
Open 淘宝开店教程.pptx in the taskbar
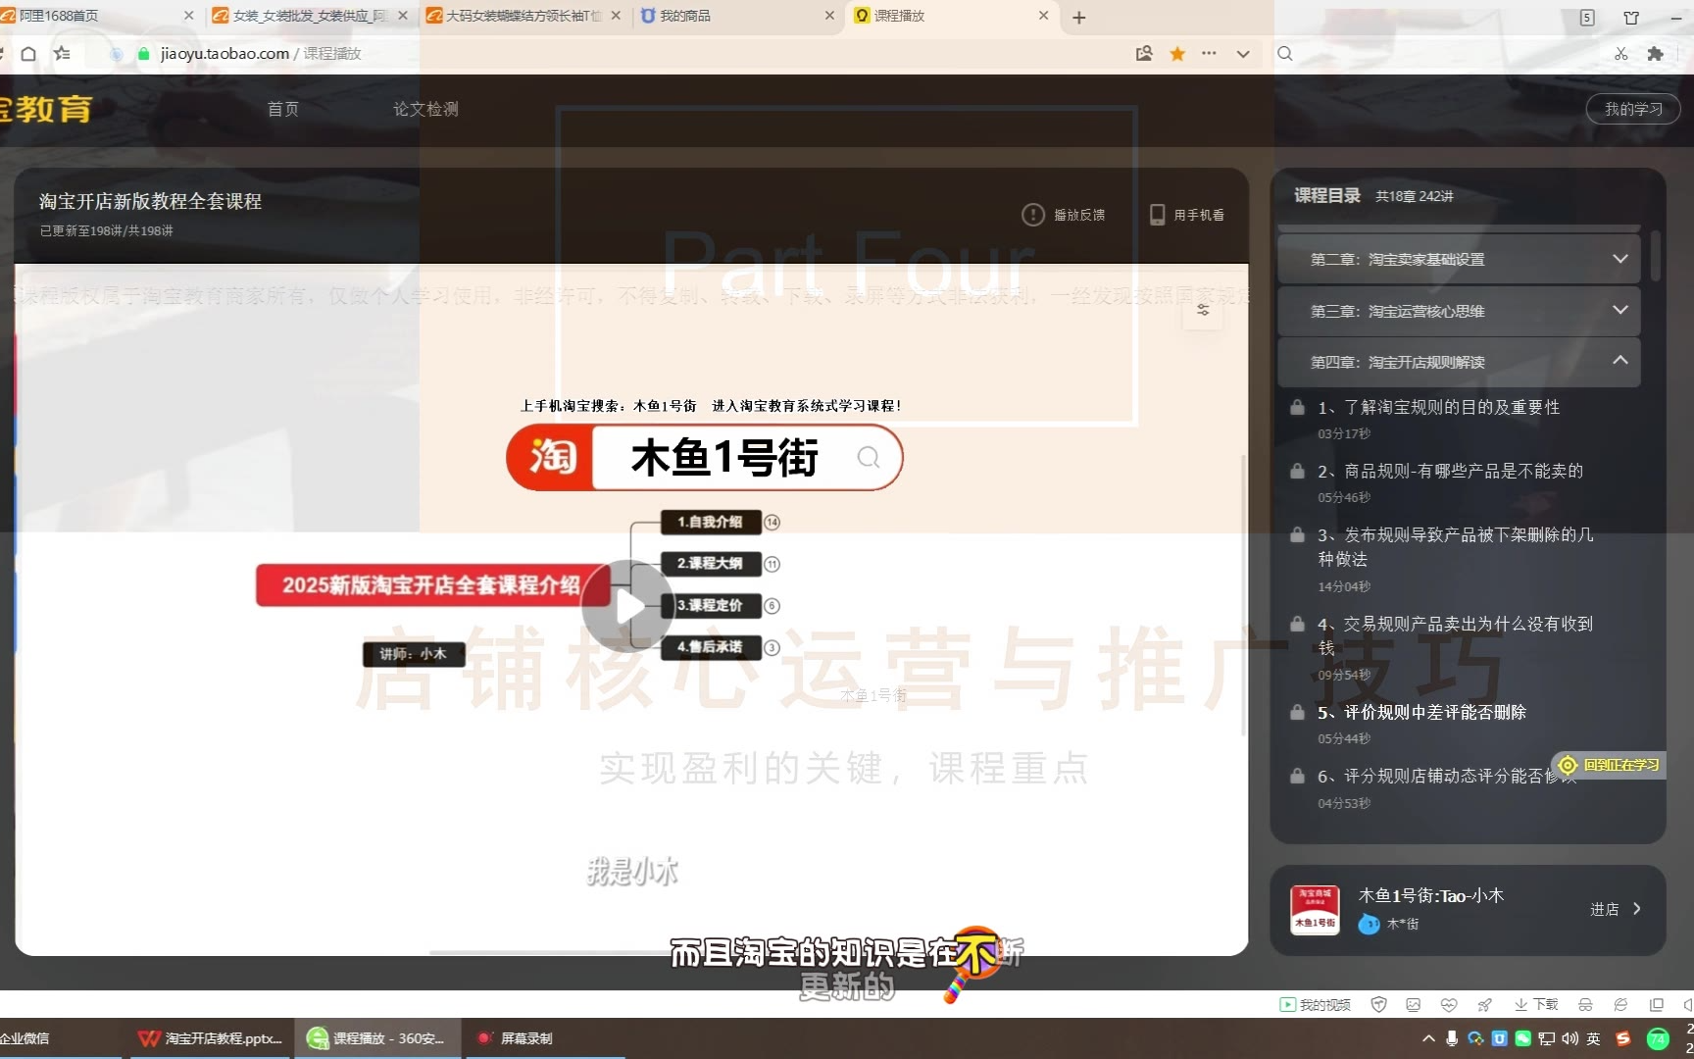pos(211,1038)
